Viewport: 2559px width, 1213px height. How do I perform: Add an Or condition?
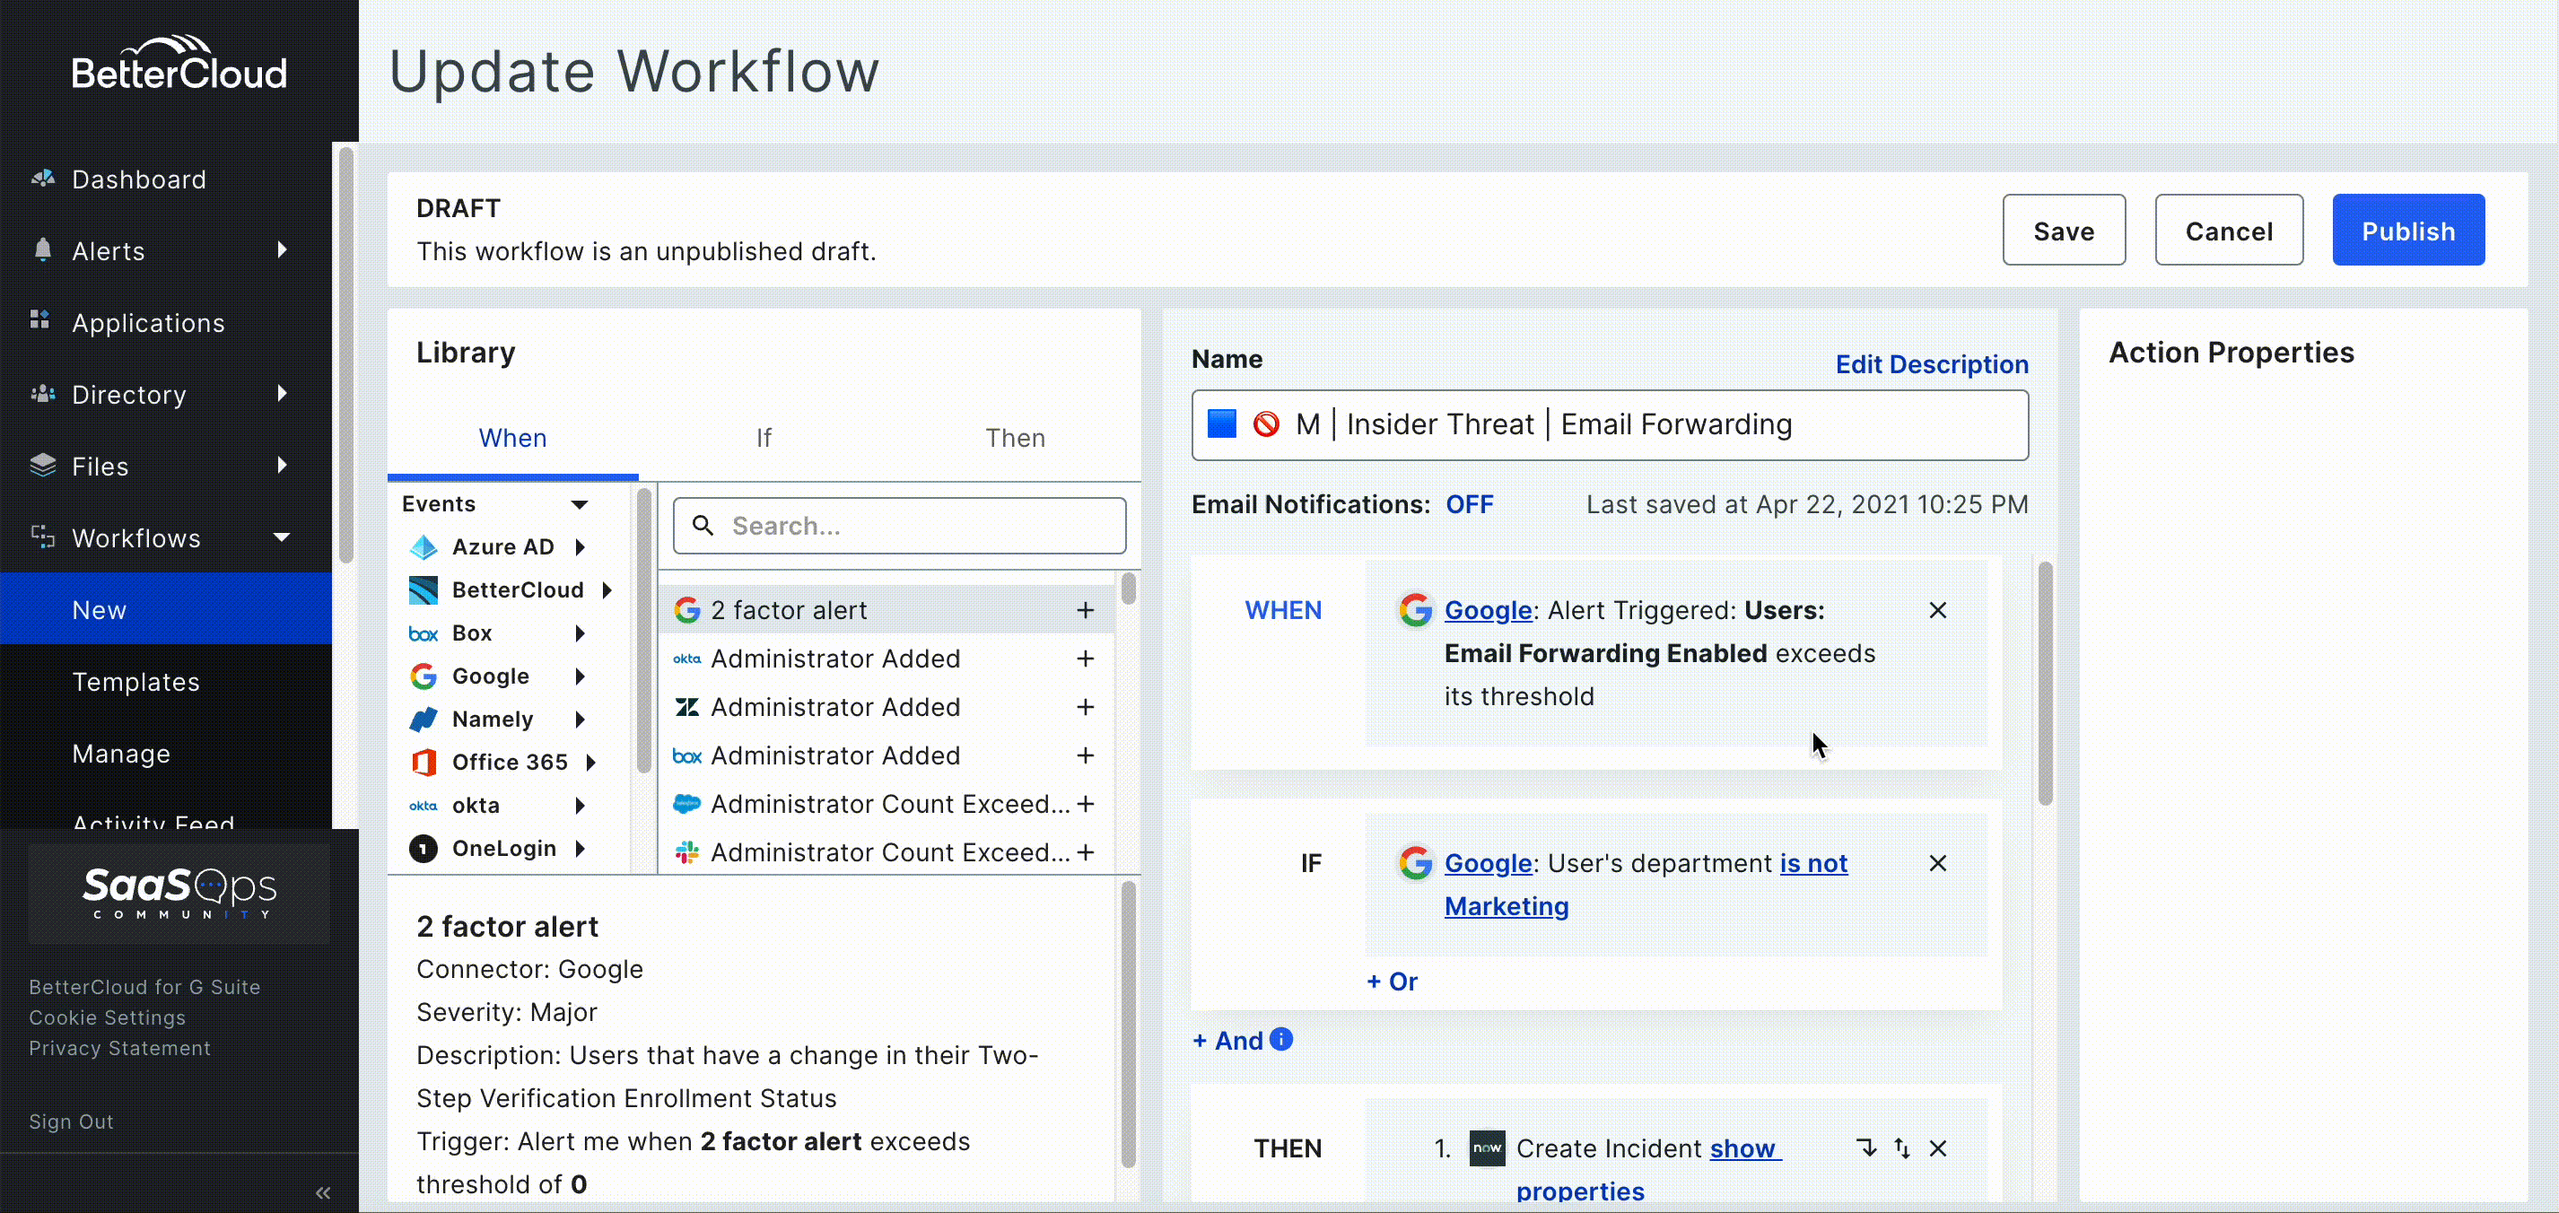click(1392, 982)
